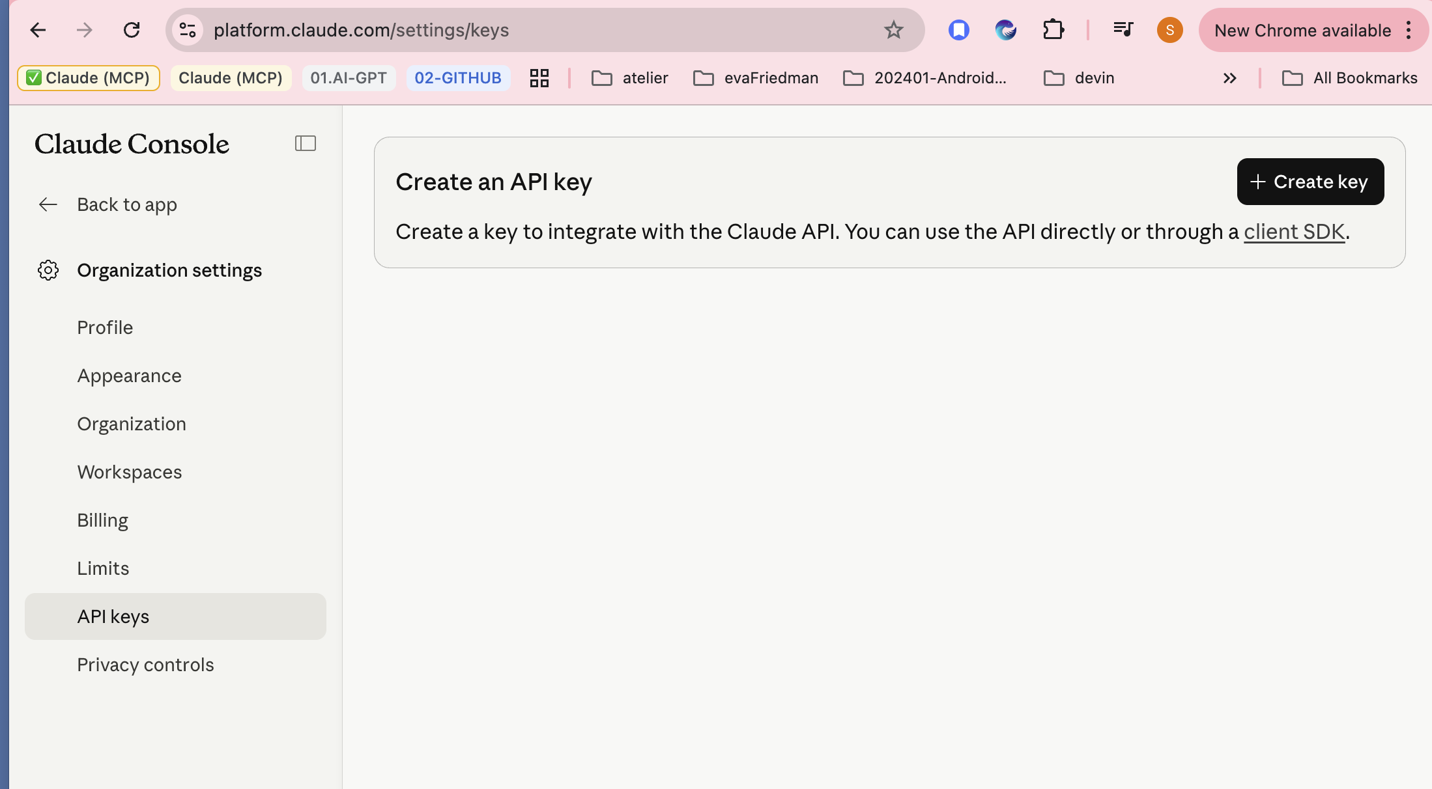The height and width of the screenshot is (789, 1432).
Task: Open the 01.AI-GPT bookmark
Action: tap(349, 78)
